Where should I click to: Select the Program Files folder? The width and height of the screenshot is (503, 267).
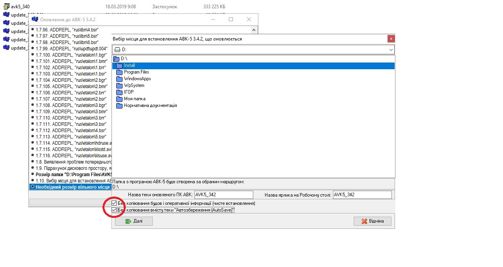[136, 72]
